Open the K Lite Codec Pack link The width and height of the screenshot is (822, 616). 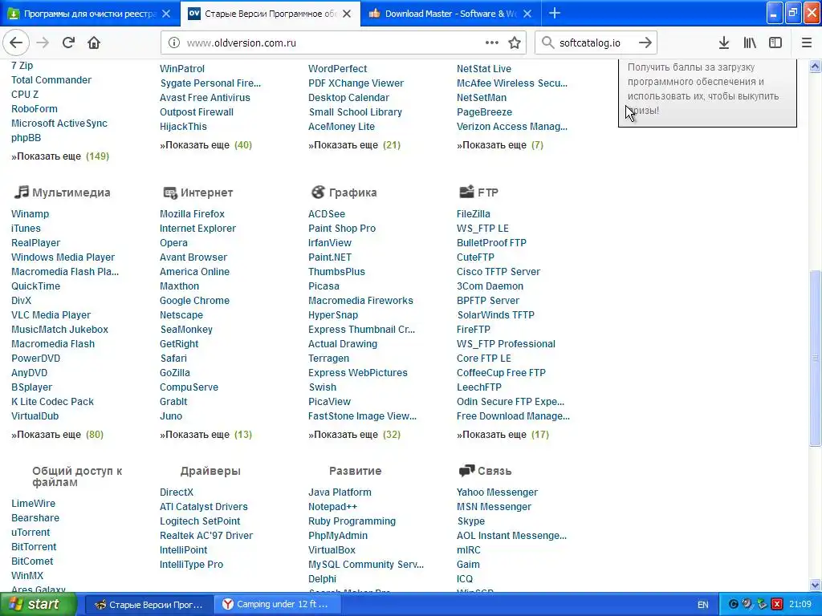pos(52,402)
